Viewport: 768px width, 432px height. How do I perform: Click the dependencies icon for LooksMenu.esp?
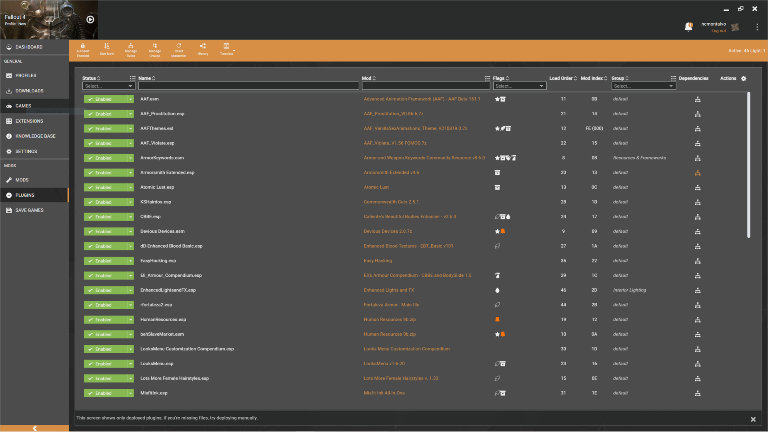(x=698, y=364)
